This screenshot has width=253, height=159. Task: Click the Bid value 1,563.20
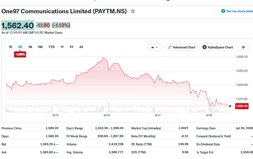pyautogui.click(x=49, y=144)
